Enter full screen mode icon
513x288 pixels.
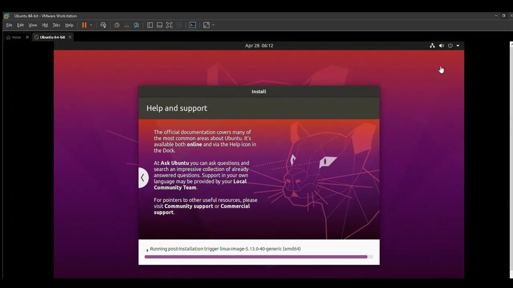pos(169,25)
